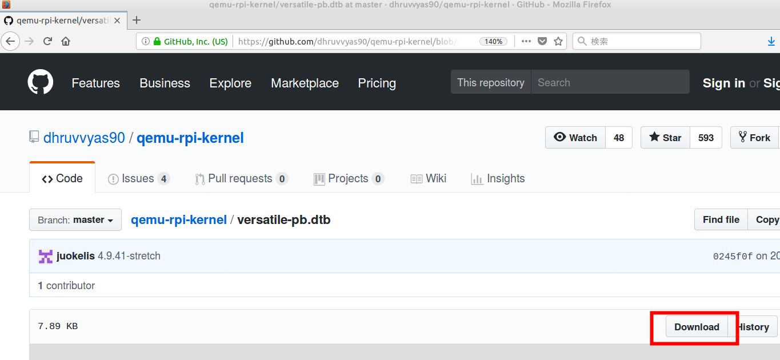Open Explore in the GitHub header
The image size is (780, 360).
tap(230, 83)
